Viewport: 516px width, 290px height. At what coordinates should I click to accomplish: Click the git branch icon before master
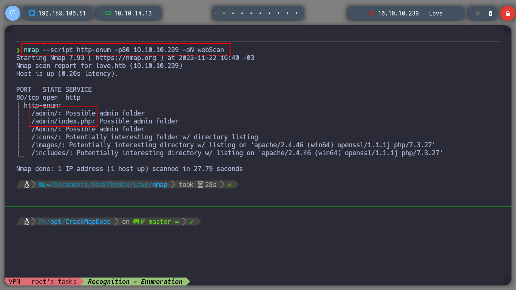pyautogui.click(x=143, y=222)
